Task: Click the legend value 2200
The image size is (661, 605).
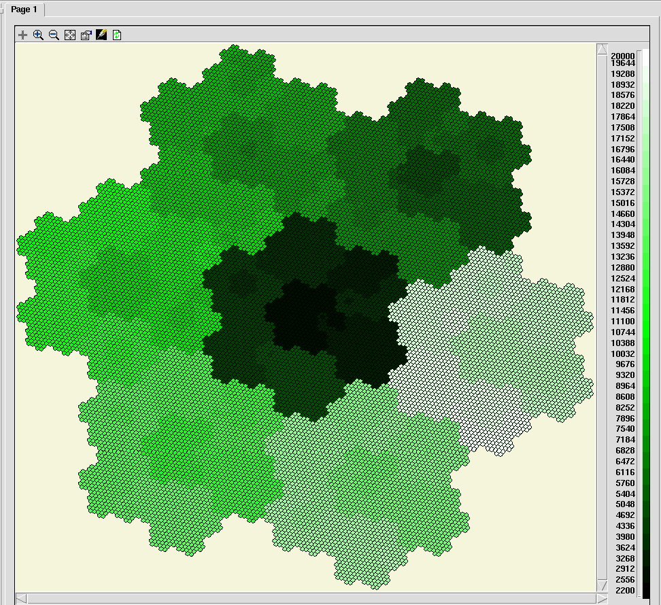Action: click(x=625, y=590)
